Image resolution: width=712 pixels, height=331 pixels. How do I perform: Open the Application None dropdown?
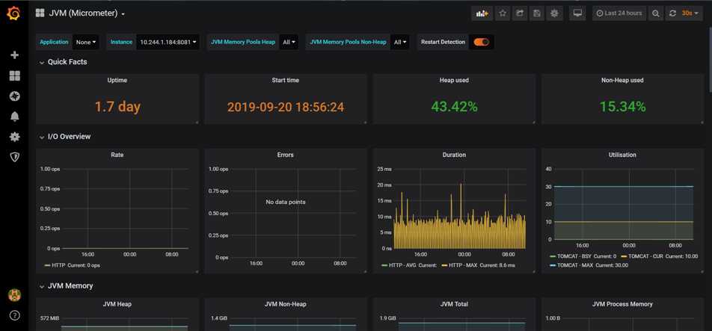[86, 42]
